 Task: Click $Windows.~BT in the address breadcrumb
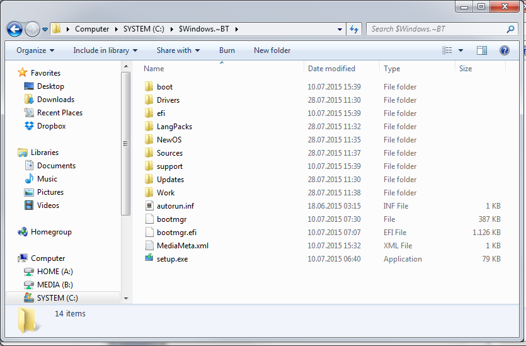pyautogui.click(x=204, y=29)
